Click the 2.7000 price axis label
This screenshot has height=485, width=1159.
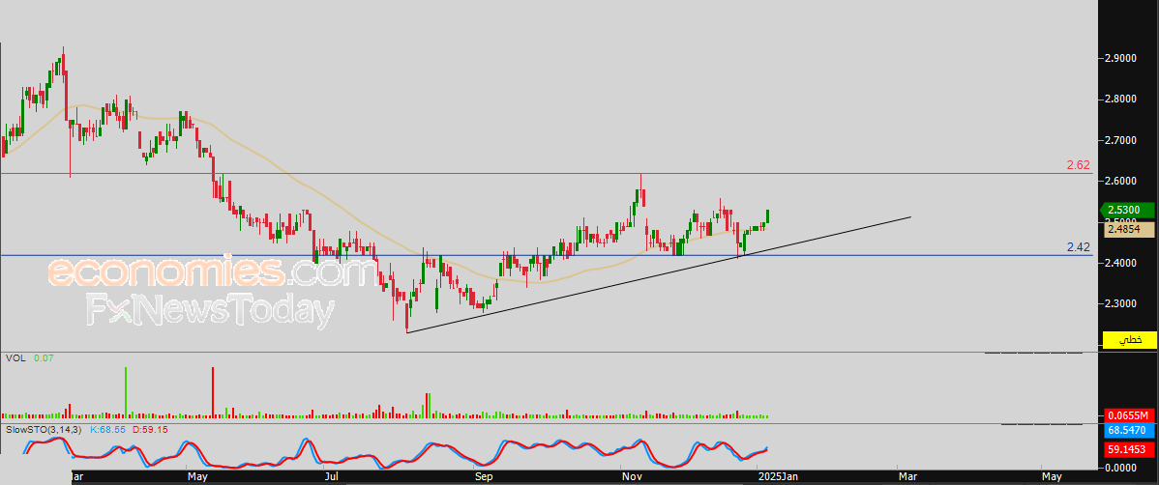1120,140
